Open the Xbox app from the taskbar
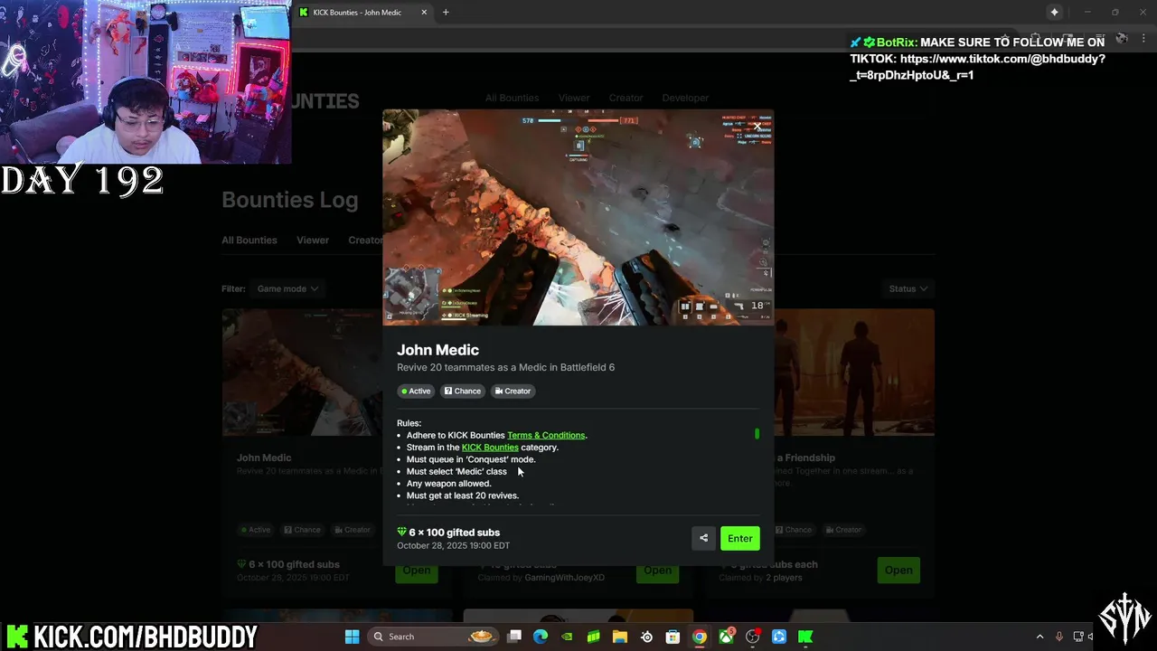This screenshot has width=1157, height=651. coord(726,637)
